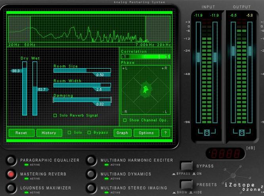
Task: Select the Multiband Harmonic Exciter module button
Action: 92,160
